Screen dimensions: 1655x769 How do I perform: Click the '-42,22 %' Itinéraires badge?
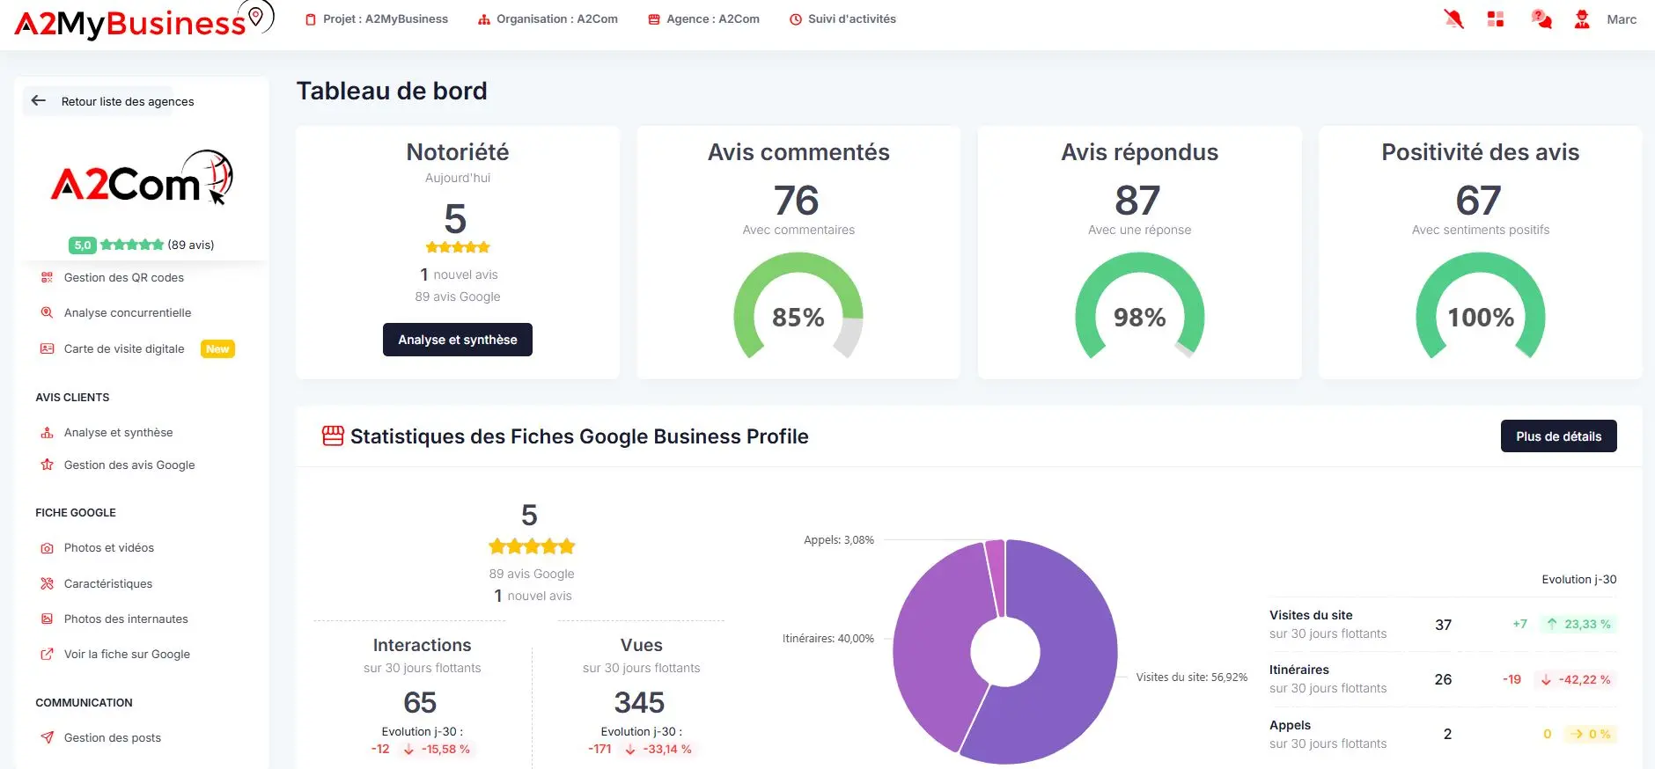[1576, 679]
